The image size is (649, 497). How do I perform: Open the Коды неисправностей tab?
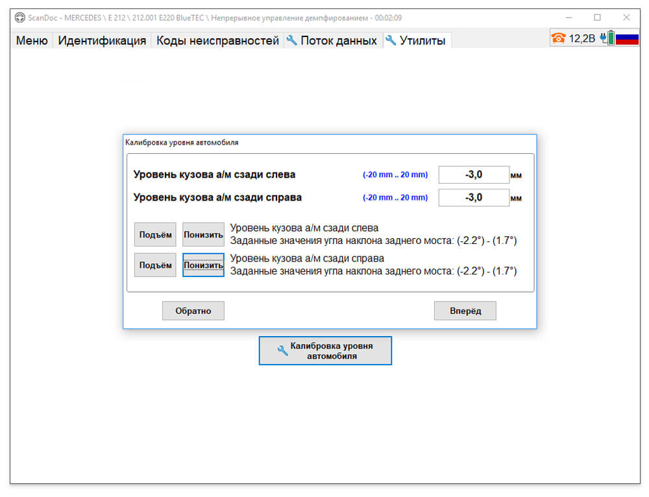coord(217,41)
